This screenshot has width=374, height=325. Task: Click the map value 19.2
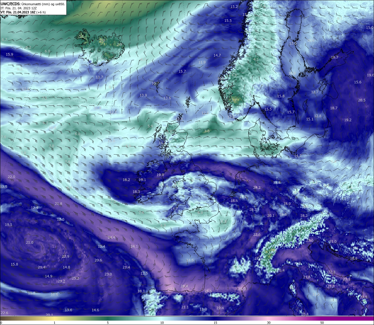(348, 120)
